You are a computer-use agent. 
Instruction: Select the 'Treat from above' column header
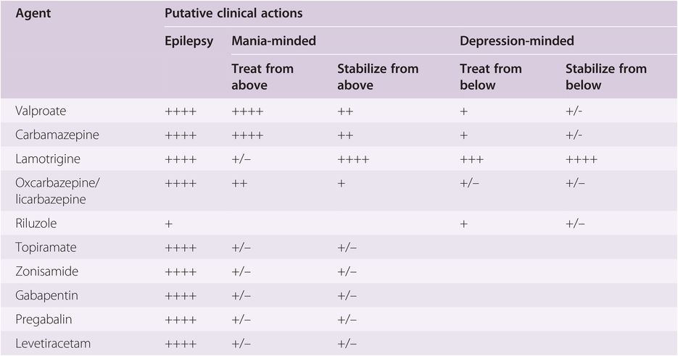[262, 77]
